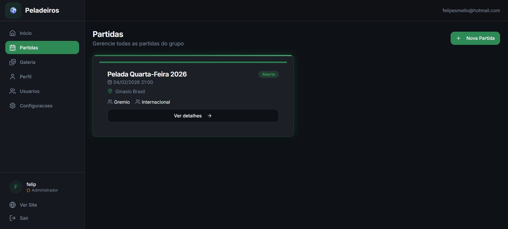Click the Ver Site globe icon
Viewport: 508px width, 229px height.
click(x=12, y=205)
